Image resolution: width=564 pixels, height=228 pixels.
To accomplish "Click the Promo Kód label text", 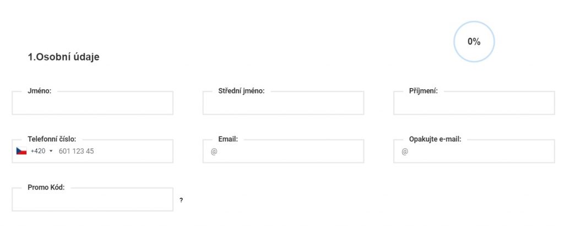I will tap(46, 187).
